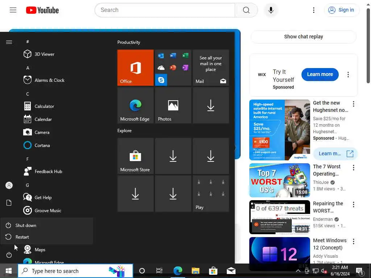Image resolution: width=371 pixels, height=278 pixels.
Task: Open the Microsoft Edge tile
Action: click(136, 105)
